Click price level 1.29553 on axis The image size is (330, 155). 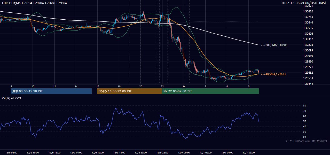click(x=308, y=78)
